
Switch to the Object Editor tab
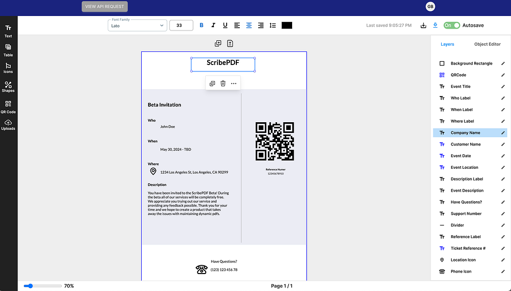[488, 44]
